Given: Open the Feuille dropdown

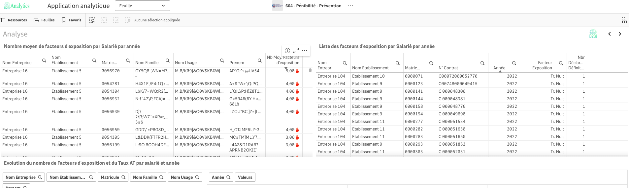Looking at the screenshot, I should [142, 6].
